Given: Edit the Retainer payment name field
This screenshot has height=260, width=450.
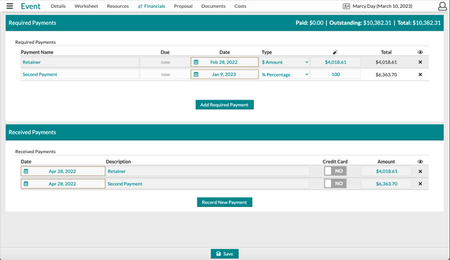Looking at the screenshot, I should click(80, 62).
